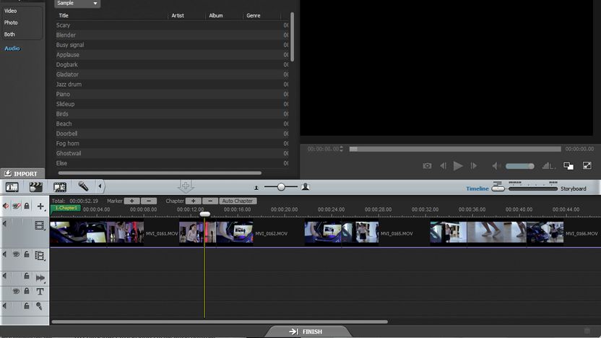
Task: Enlarge the preview window
Action: pyautogui.click(x=587, y=165)
